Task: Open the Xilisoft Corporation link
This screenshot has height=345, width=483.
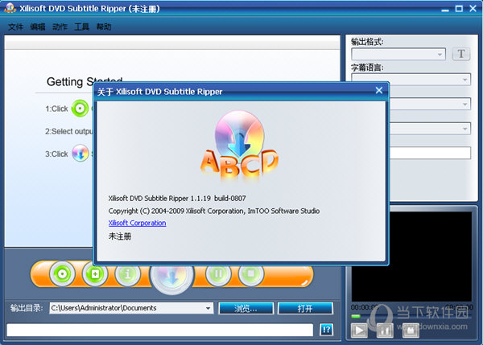Action: click(137, 223)
